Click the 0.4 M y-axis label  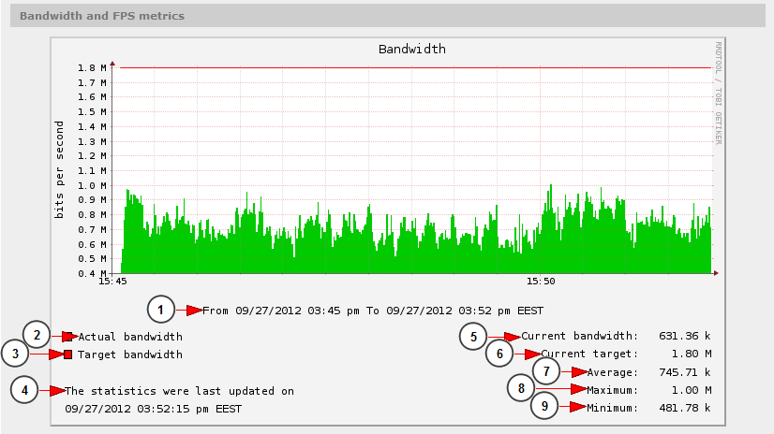point(92,273)
